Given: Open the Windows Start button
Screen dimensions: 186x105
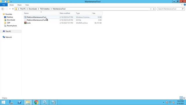Looking at the screenshot, I should (3, 102).
